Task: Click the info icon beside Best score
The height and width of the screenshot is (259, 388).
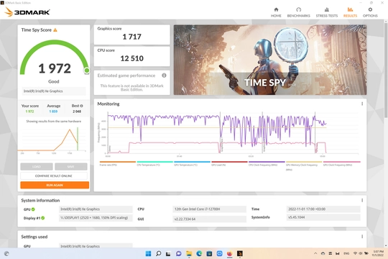Action: pos(81,106)
